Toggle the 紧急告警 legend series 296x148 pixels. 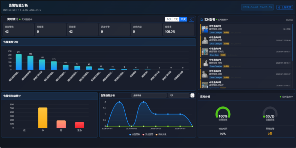148,134
